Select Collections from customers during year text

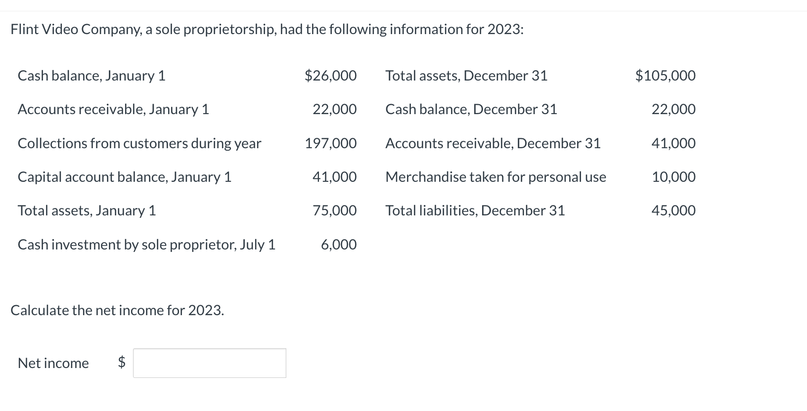pos(139,143)
